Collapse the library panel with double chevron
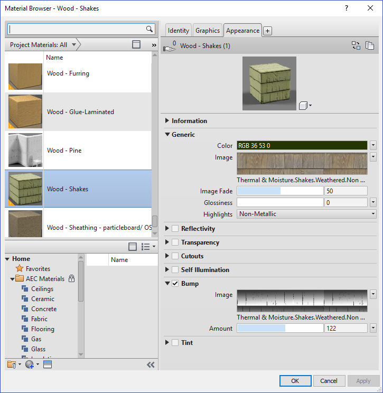Image resolution: width=383 pixels, height=393 pixels. click(x=151, y=364)
